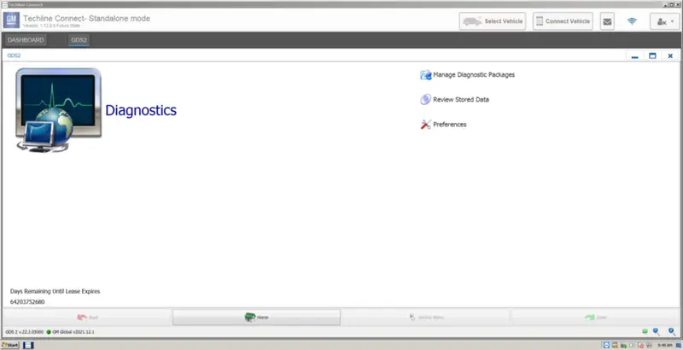Click the pinned app icon beside Start
Viewport: 683px width, 350px height.
tap(29, 345)
